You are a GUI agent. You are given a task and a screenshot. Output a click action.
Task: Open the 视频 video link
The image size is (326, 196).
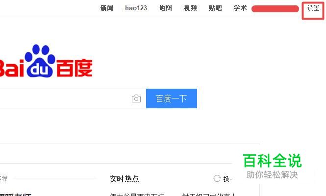pyautogui.click(x=190, y=8)
